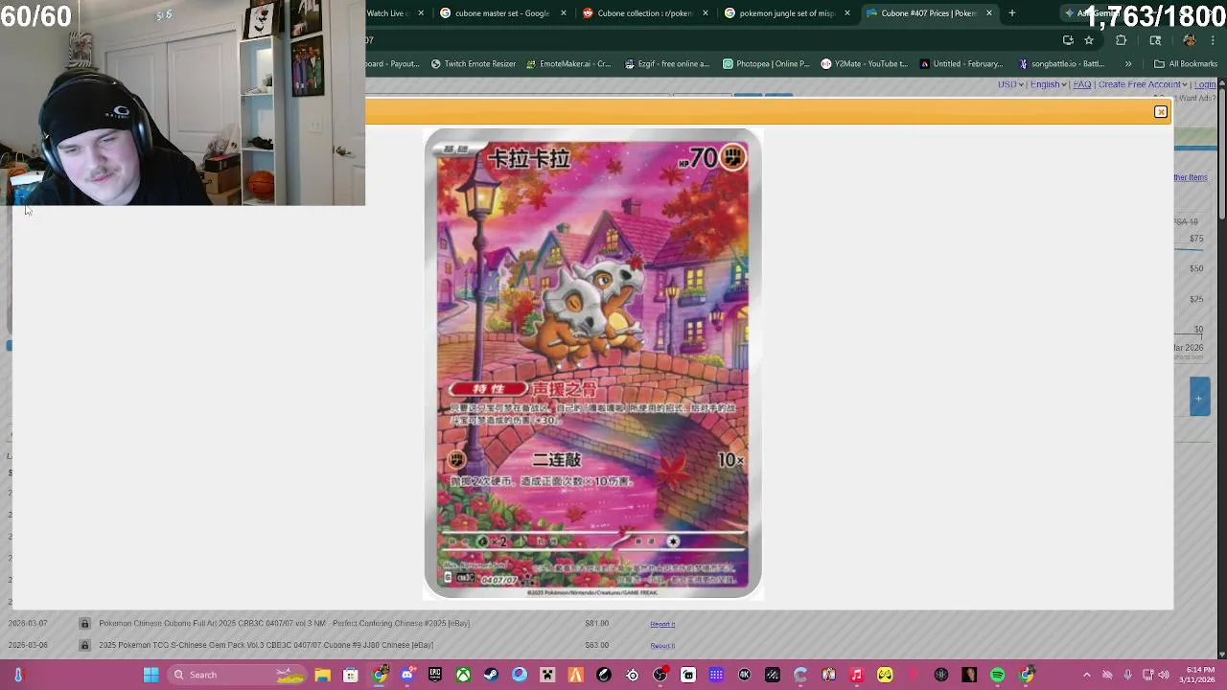Open the songbattle.io bookmark
The width and height of the screenshot is (1227, 690).
click(1061, 64)
